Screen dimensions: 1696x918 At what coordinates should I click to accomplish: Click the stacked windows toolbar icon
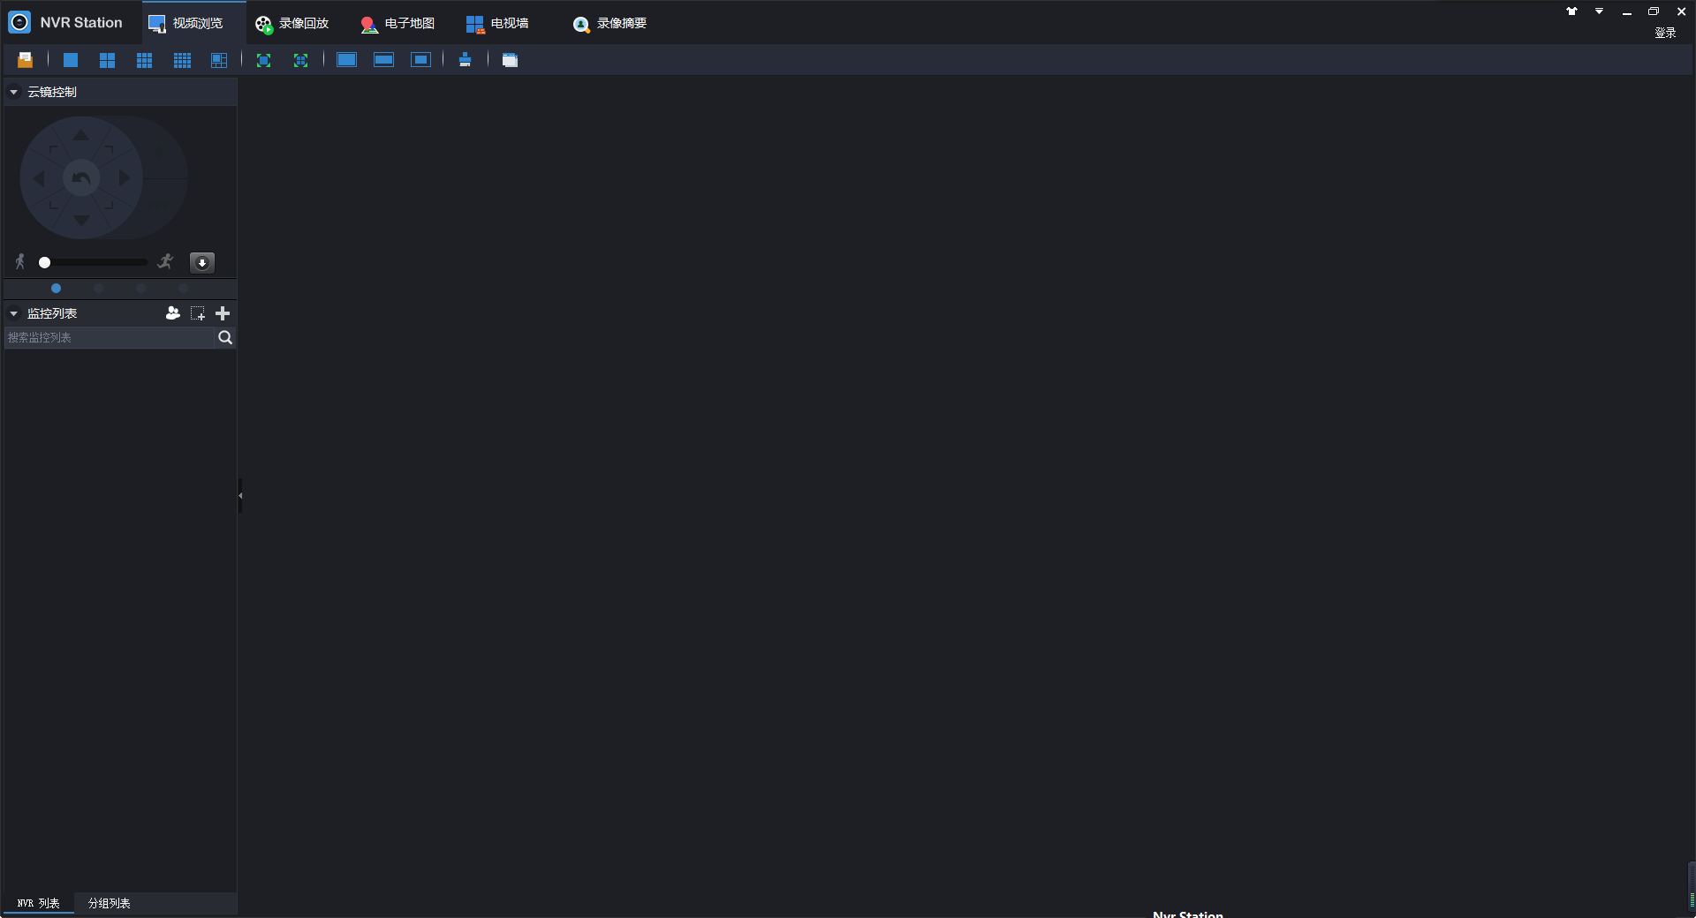click(x=510, y=60)
